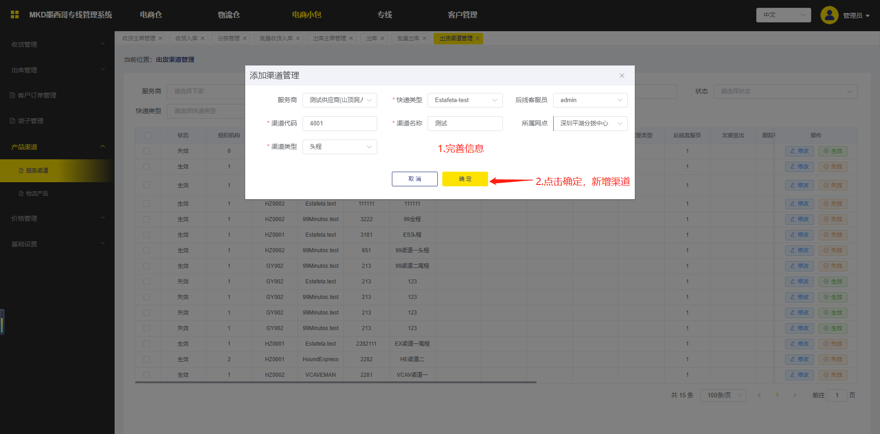Viewport: 880px width, 434px height.
Task: Click previous page arrow in pagination
Action: coord(759,395)
